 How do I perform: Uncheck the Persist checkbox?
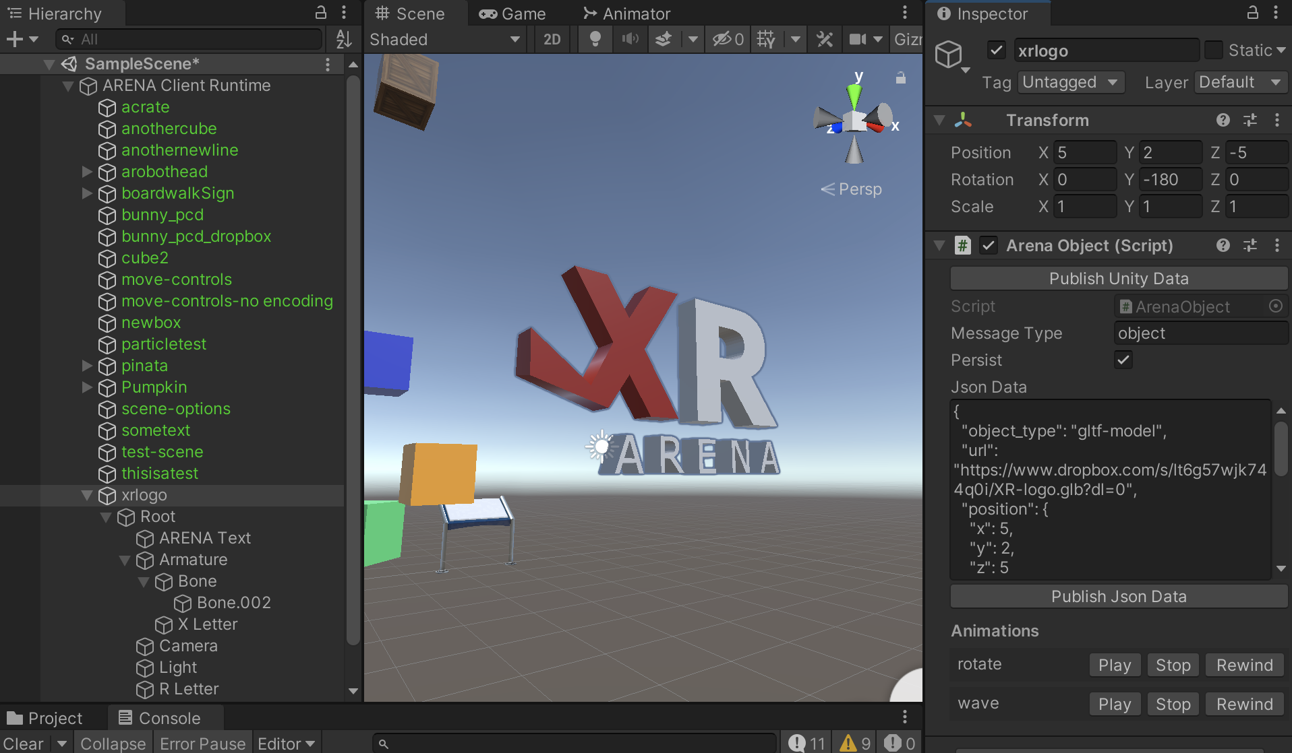(1123, 360)
